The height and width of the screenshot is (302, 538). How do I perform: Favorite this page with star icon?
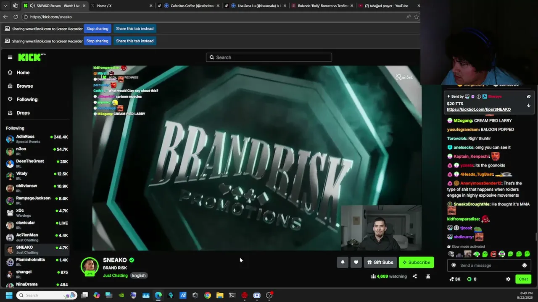(x=417, y=17)
